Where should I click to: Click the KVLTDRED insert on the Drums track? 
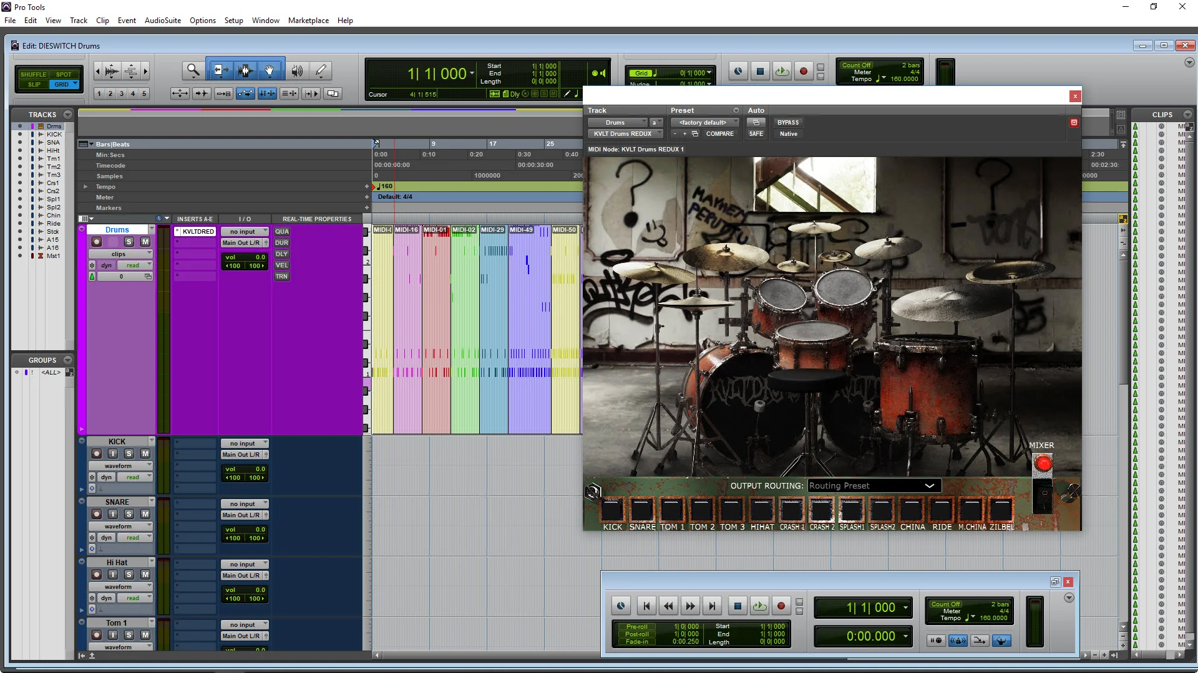tap(198, 231)
